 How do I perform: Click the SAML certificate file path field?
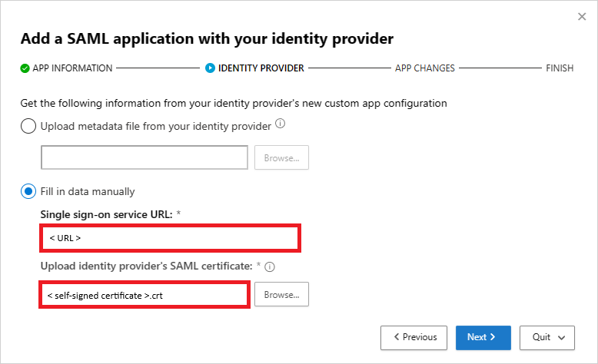pos(144,295)
